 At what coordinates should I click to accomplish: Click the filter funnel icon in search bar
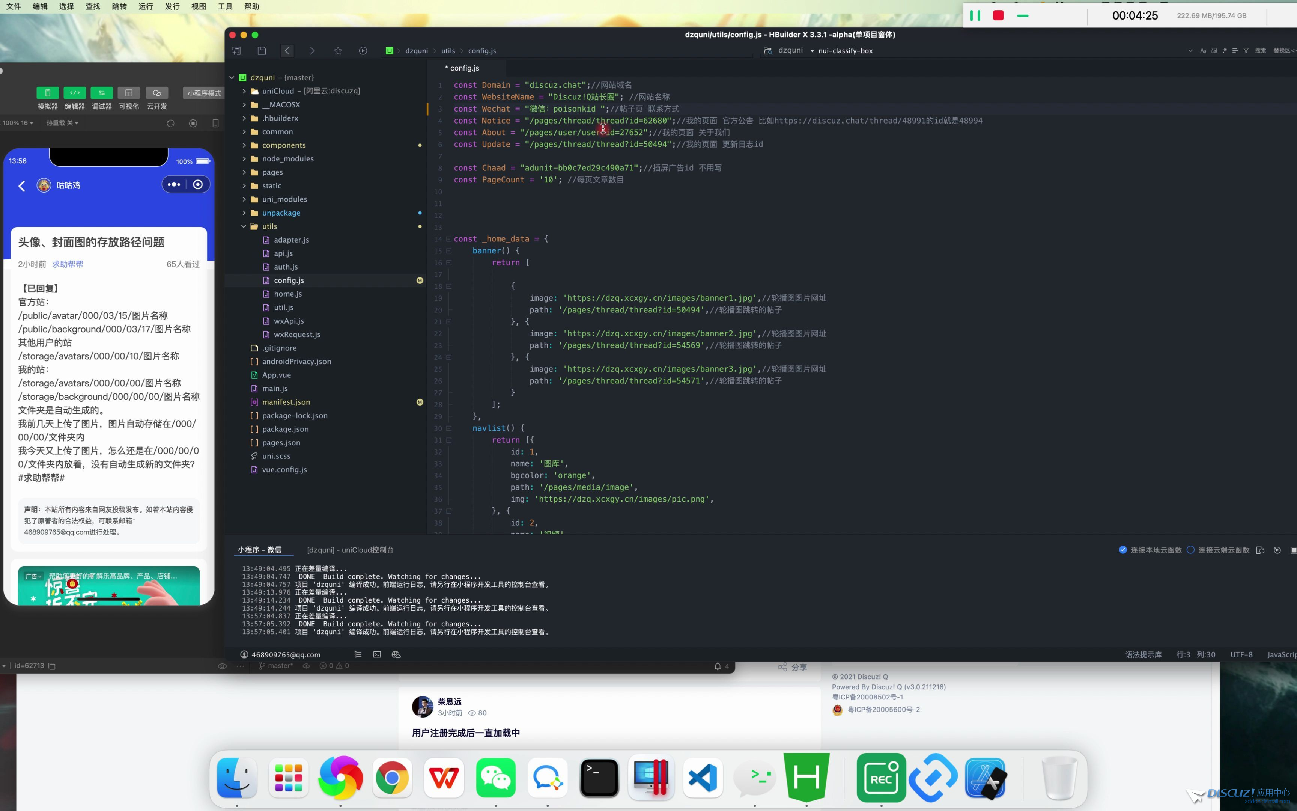1246,50
